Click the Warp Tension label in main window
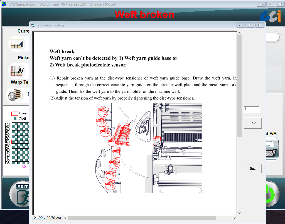This screenshot has width=285, height=224. coord(20,82)
